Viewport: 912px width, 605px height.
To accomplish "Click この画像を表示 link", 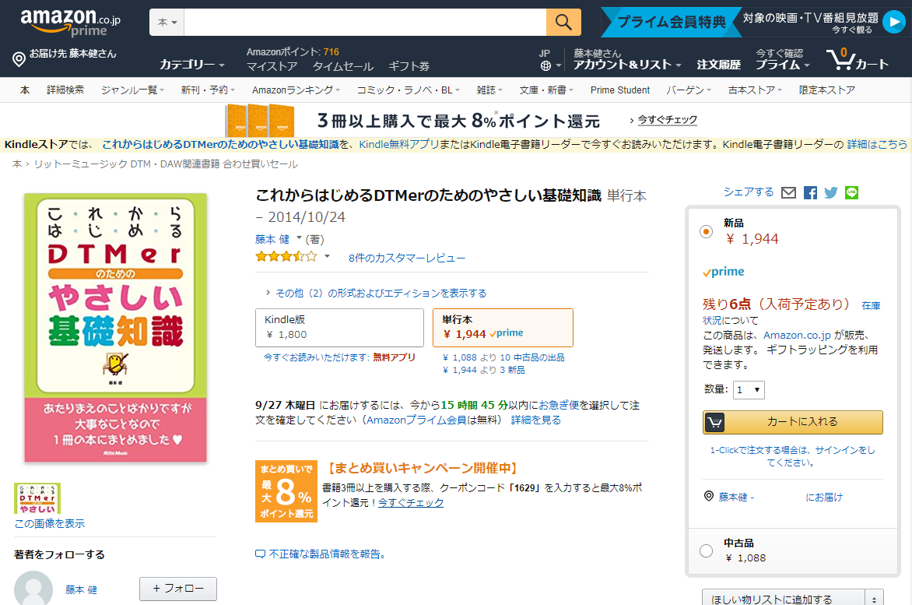I will (x=50, y=523).
